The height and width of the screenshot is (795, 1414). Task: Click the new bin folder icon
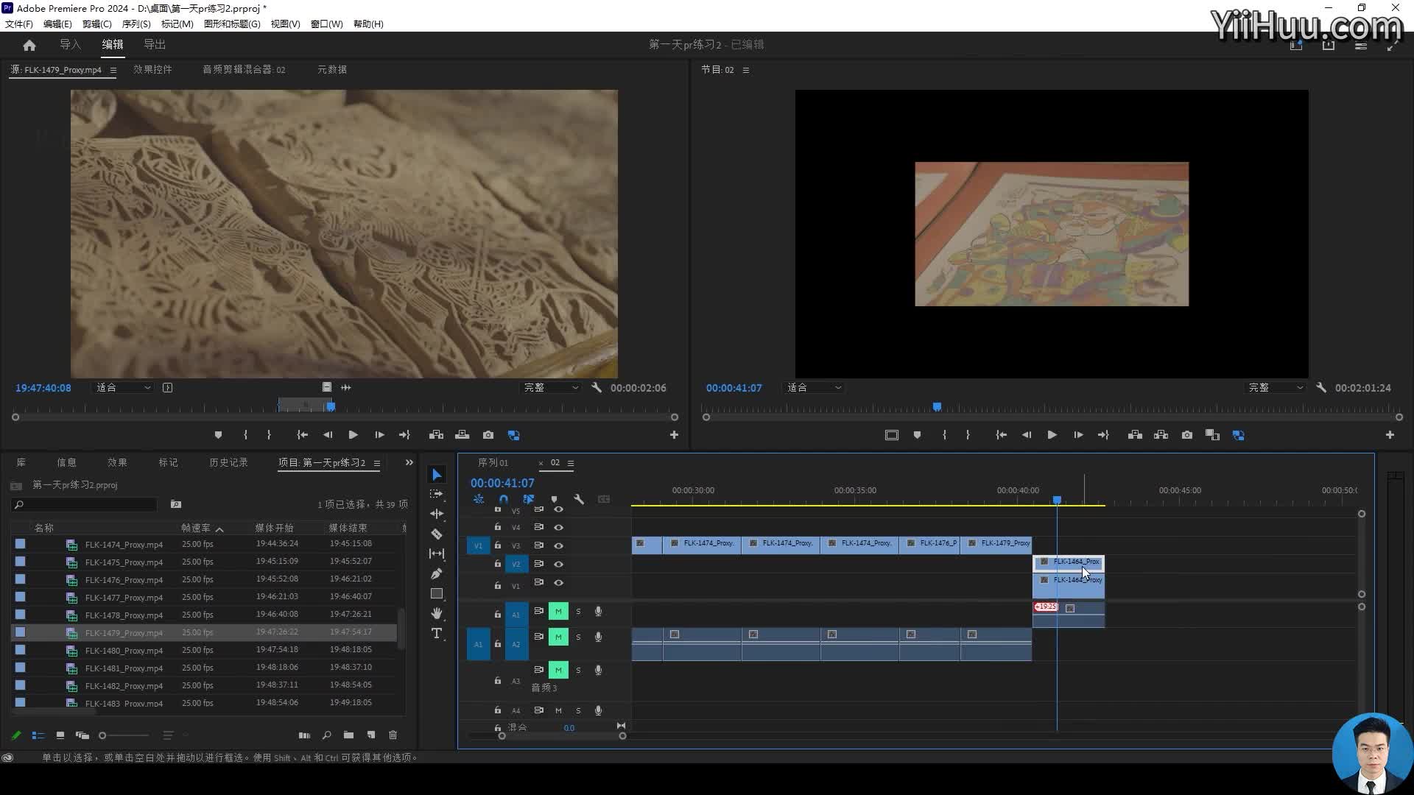point(348,735)
